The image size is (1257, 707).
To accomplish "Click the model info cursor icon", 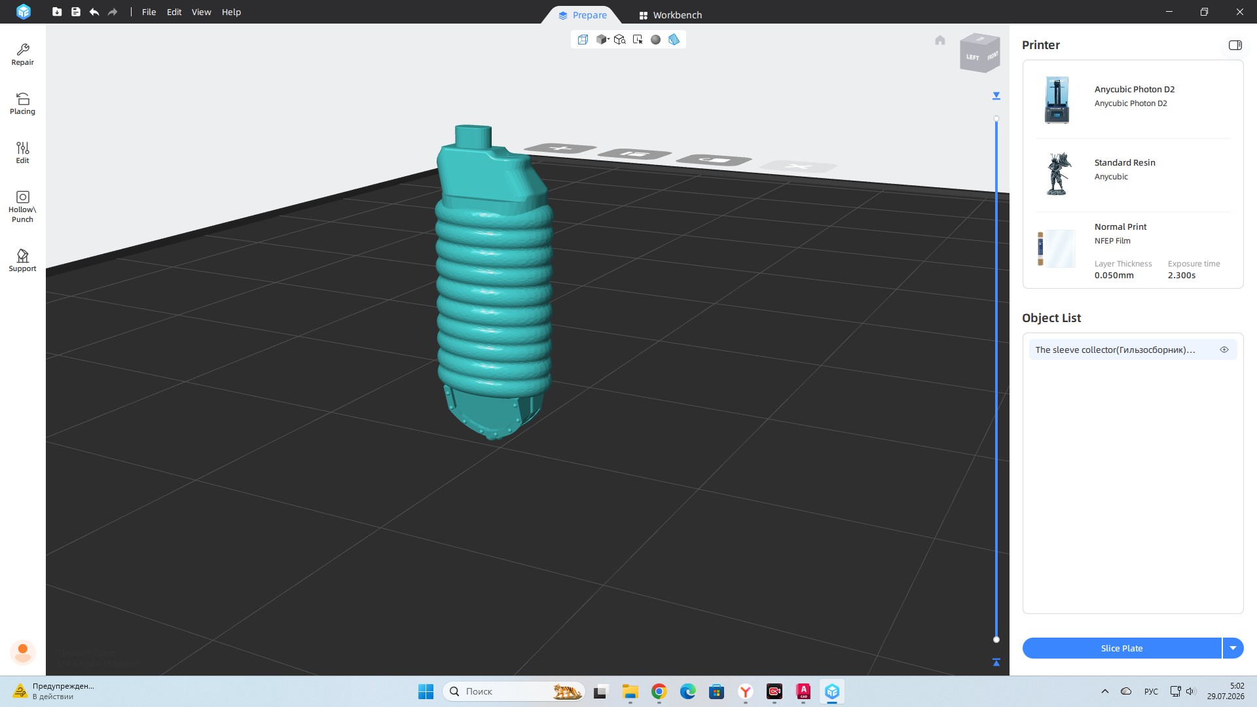I will click(638, 40).
